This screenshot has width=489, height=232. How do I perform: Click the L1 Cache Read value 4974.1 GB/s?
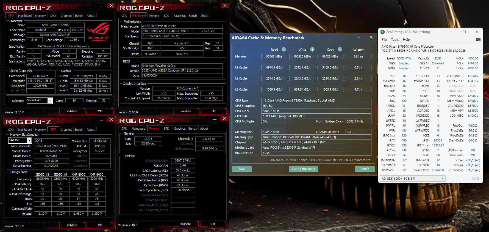[x=274, y=67]
